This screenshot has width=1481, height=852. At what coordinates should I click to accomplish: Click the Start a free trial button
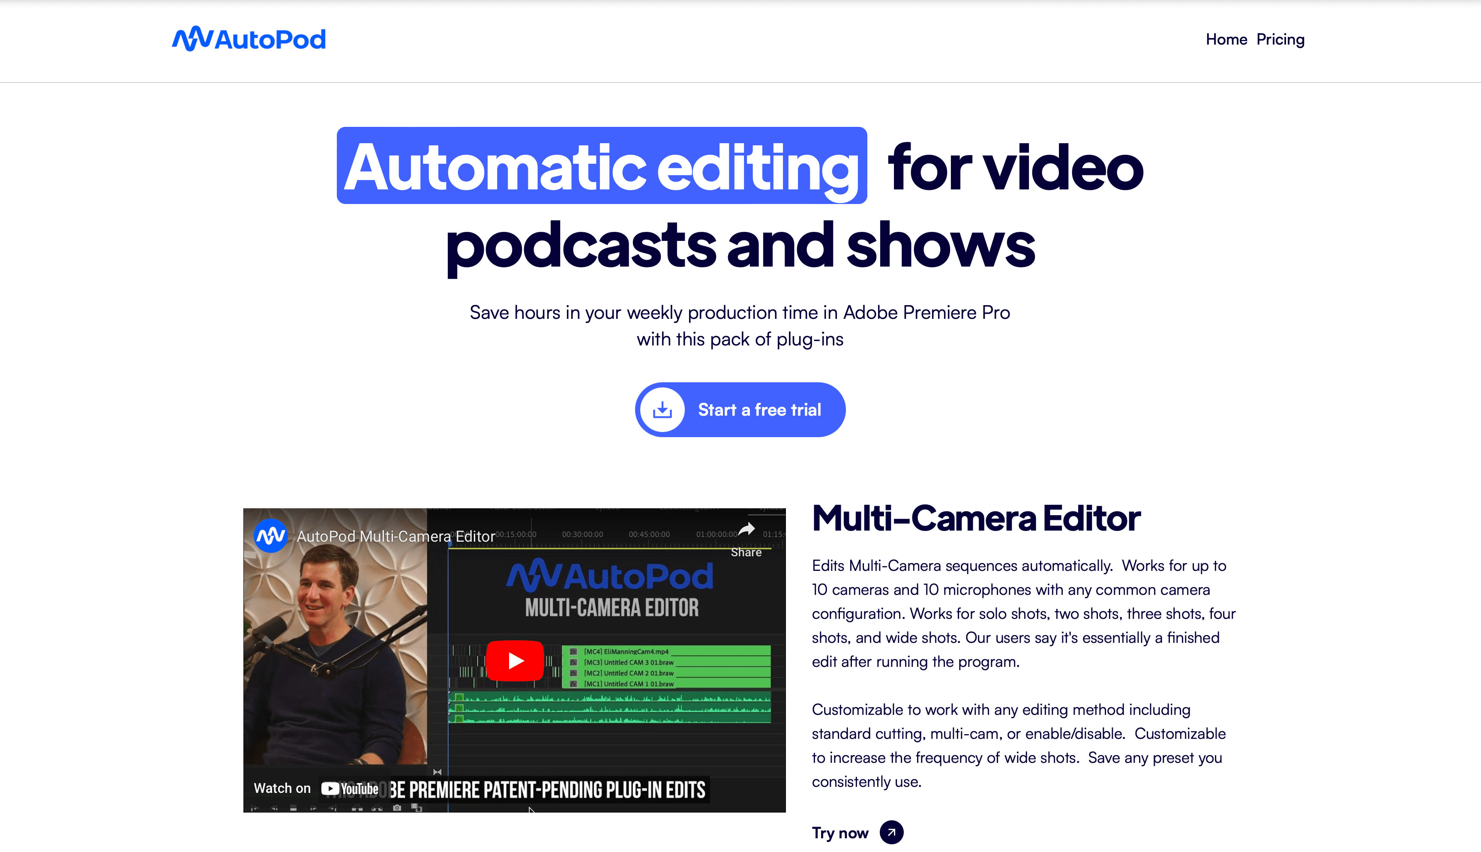click(x=740, y=410)
